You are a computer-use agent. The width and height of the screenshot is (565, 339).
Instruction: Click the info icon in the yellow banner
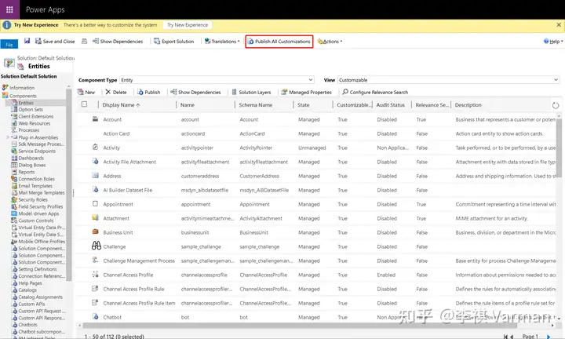[x=7, y=25]
